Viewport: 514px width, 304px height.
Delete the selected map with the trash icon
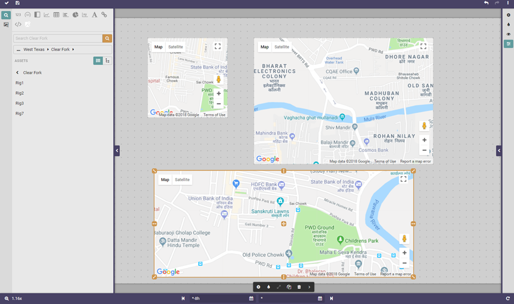299,287
